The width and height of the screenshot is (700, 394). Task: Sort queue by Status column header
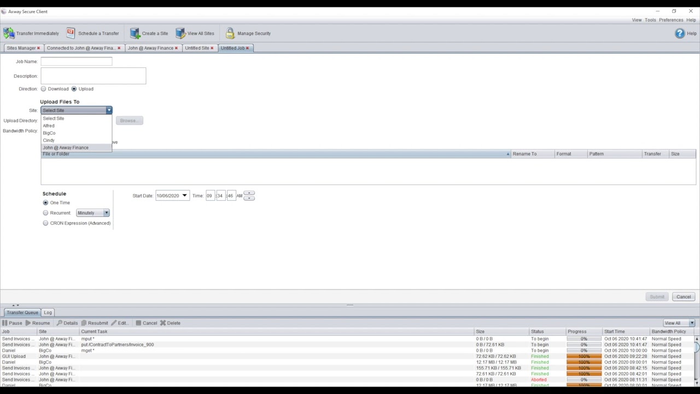pos(547,332)
